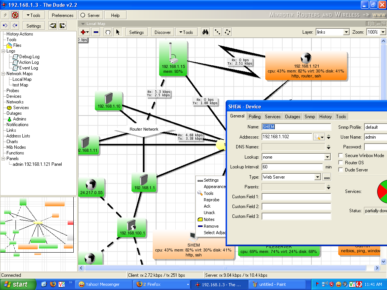Click the blue minus remove icon

(x=96, y=32)
